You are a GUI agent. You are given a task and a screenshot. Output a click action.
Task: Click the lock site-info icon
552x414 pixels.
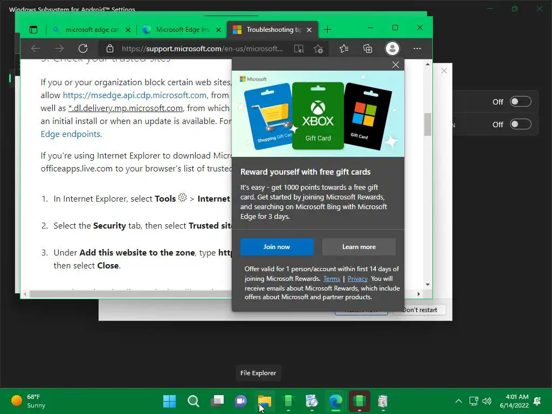tap(110, 49)
